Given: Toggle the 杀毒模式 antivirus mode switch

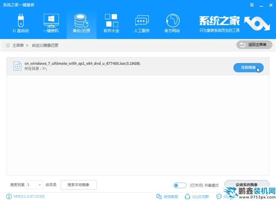Looking at the screenshot, I should (180, 185).
